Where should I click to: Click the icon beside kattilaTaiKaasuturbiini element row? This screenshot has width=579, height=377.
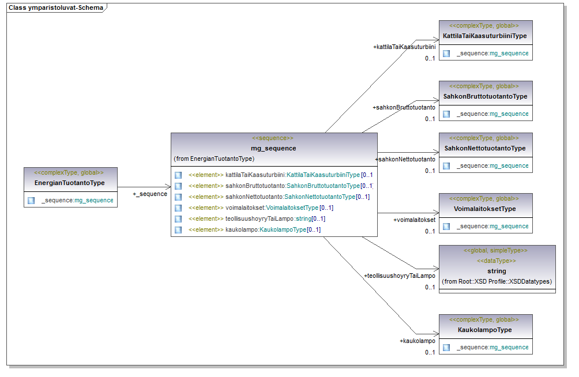click(x=178, y=175)
